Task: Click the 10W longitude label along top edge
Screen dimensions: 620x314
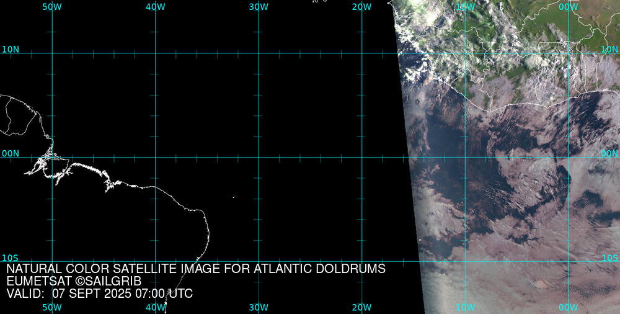Action: (x=466, y=7)
